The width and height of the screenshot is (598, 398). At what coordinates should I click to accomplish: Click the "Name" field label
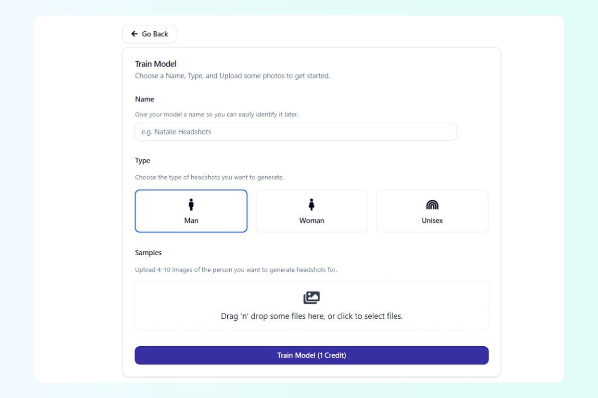145,99
